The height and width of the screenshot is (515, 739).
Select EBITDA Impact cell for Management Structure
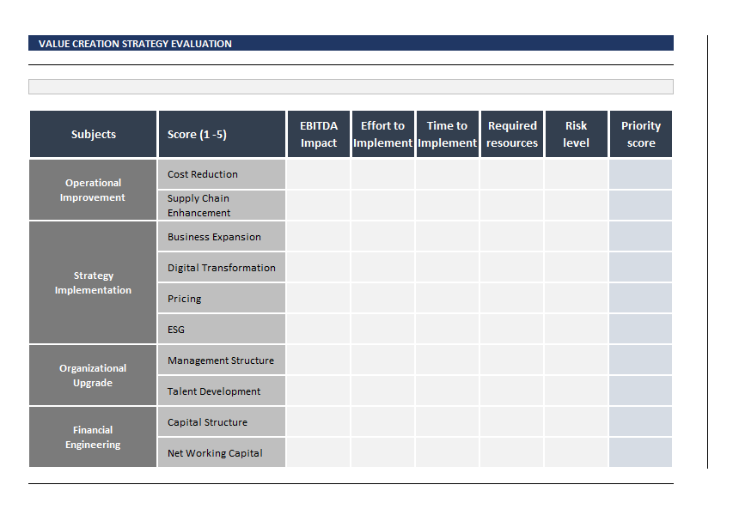[x=319, y=360]
